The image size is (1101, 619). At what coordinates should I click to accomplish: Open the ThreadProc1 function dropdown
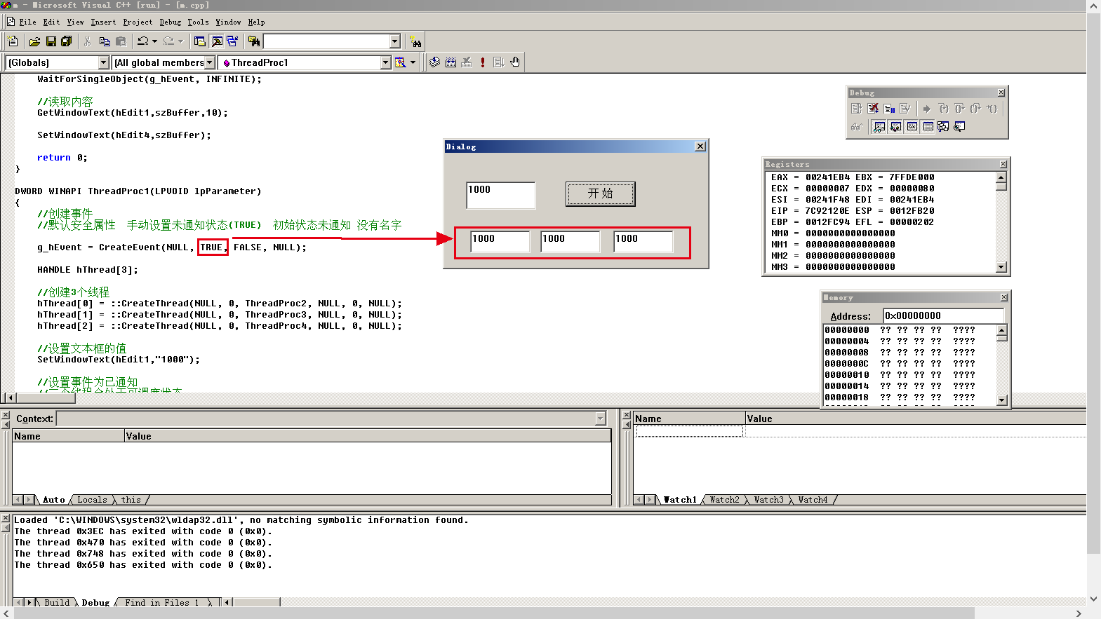pyautogui.click(x=385, y=62)
